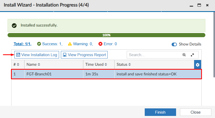The image size is (215, 118).
Task: Select the FGT-Branch01 device name cell
Action: coord(54,74)
